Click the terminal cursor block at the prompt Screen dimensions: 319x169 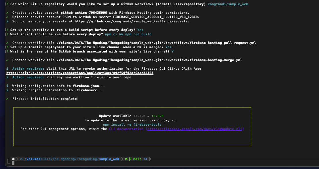(x=13, y=163)
